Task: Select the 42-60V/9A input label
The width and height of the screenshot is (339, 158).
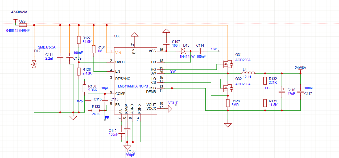Action: click(x=19, y=12)
